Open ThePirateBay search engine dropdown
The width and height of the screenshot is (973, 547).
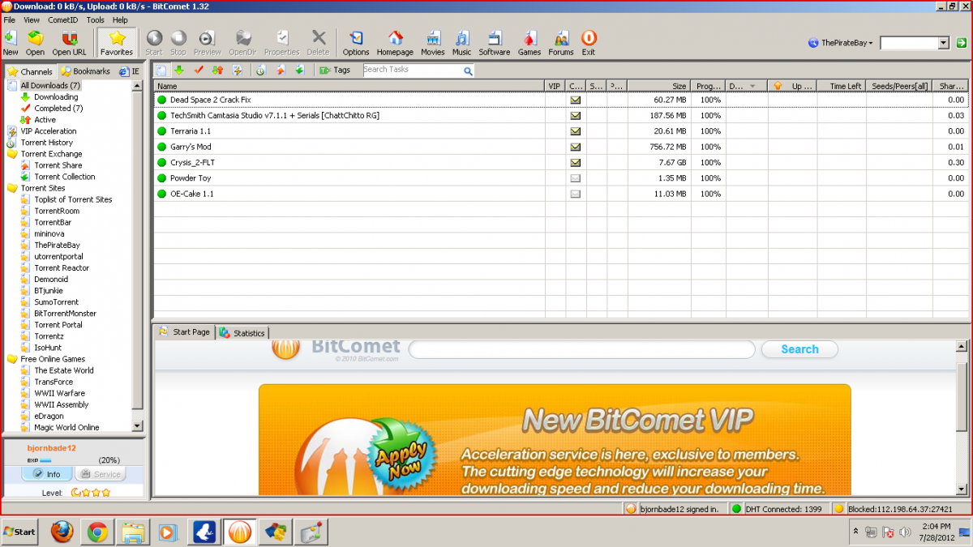coord(841,43)
